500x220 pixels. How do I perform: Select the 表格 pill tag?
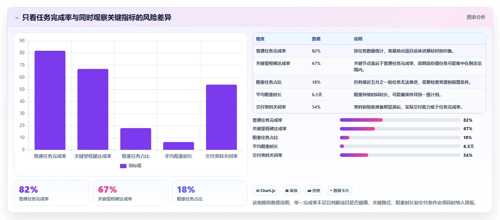(x=291, y=191)
